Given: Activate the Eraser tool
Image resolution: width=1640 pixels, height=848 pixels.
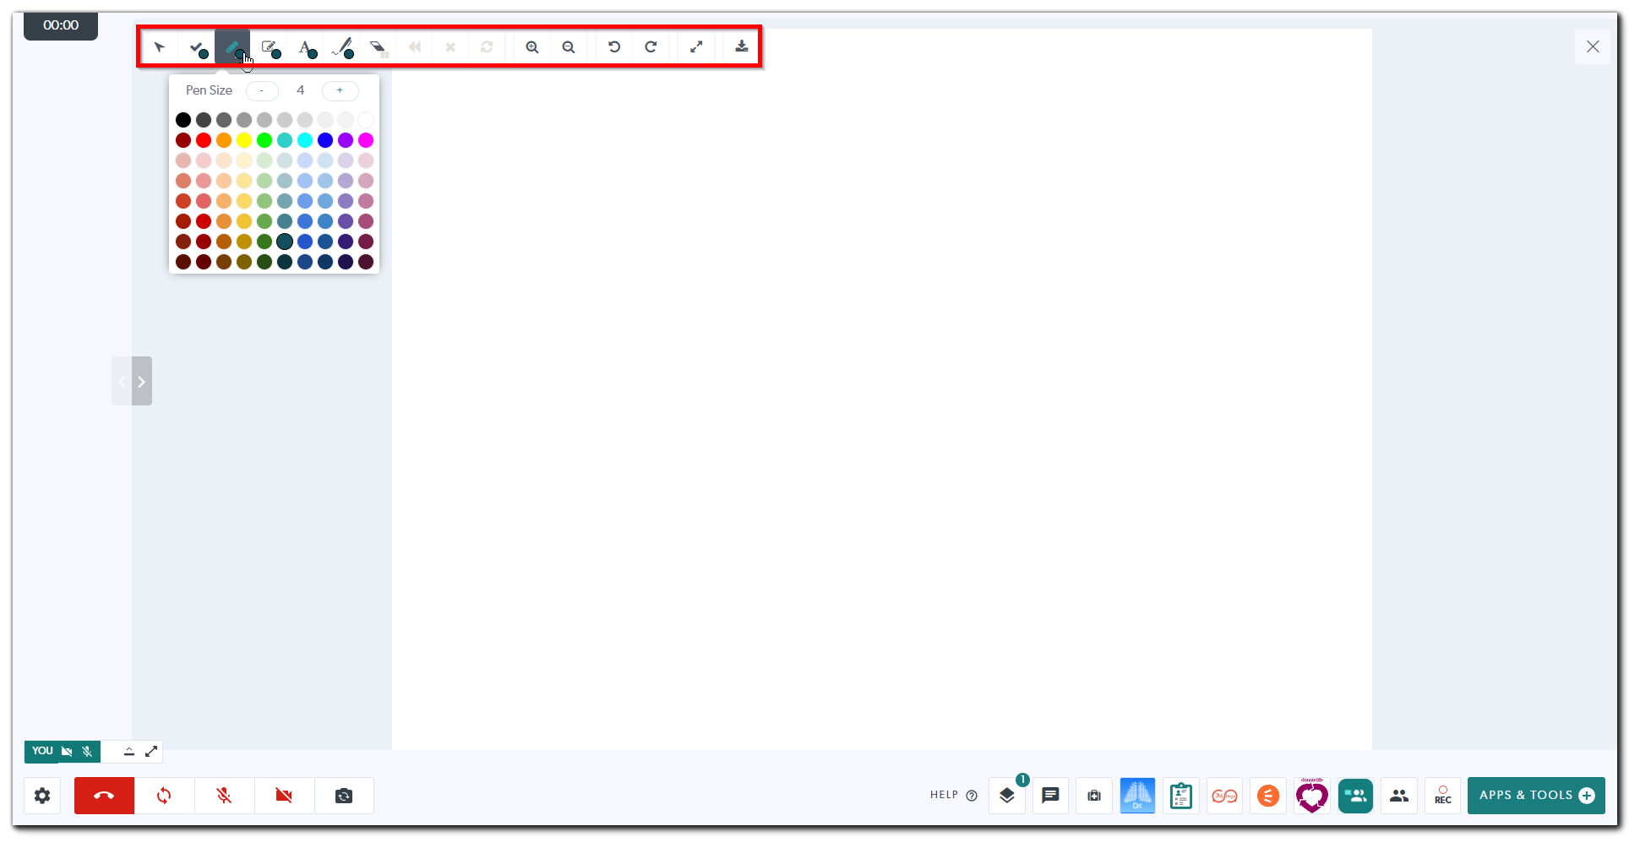Looking at the screenshot, I should coord(379,46).
